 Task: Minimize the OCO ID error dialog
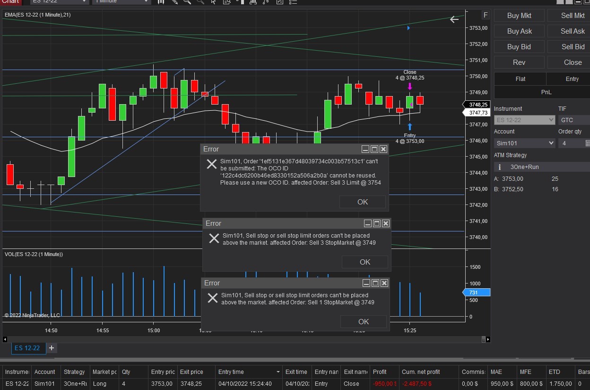365,149
